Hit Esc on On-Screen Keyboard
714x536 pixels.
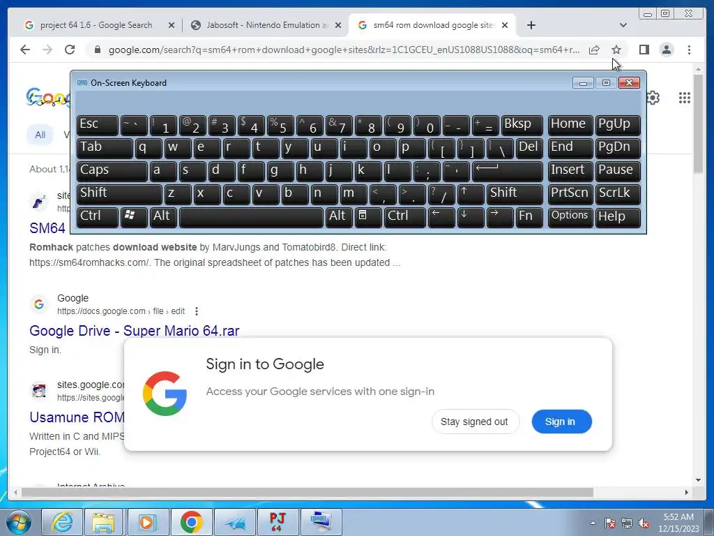pos(98,125)
